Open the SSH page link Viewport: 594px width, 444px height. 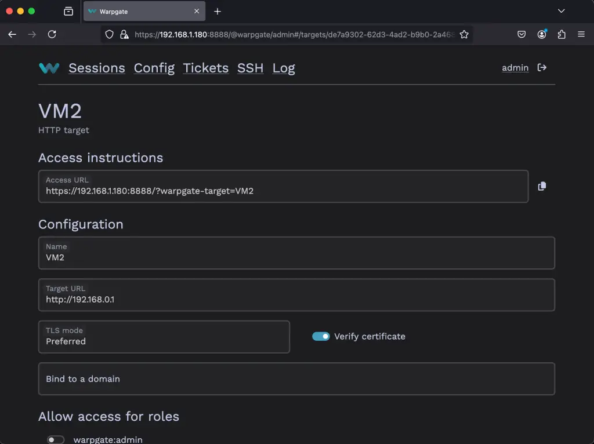click(x=250, y=68)
